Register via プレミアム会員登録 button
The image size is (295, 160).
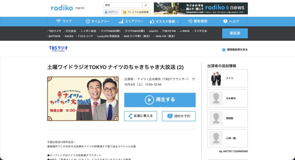pos(135,12)
